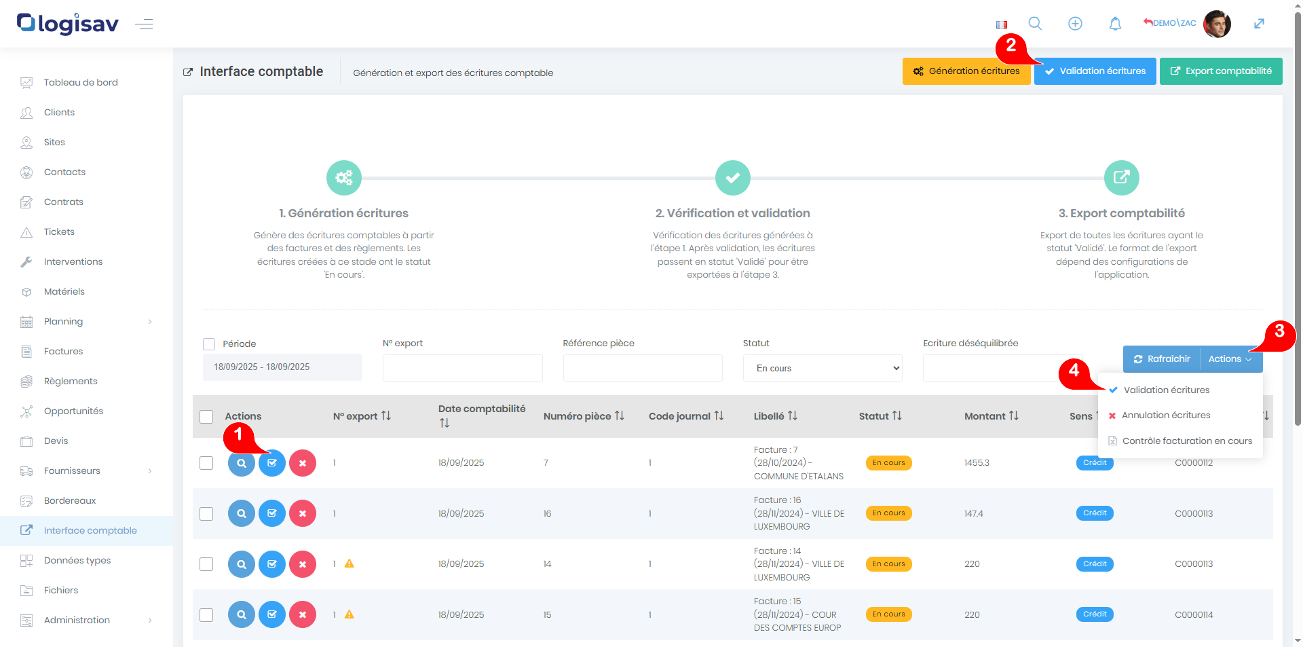Click warning triangle on Facture 15 row
Image resolution: width=1303 pixels, height=647 pixels.
tap(350, 614)
